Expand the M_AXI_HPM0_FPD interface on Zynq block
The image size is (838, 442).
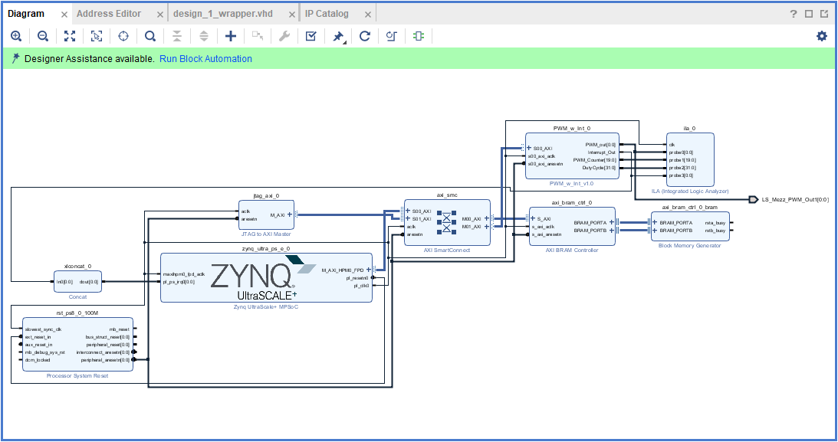point(369,270)
